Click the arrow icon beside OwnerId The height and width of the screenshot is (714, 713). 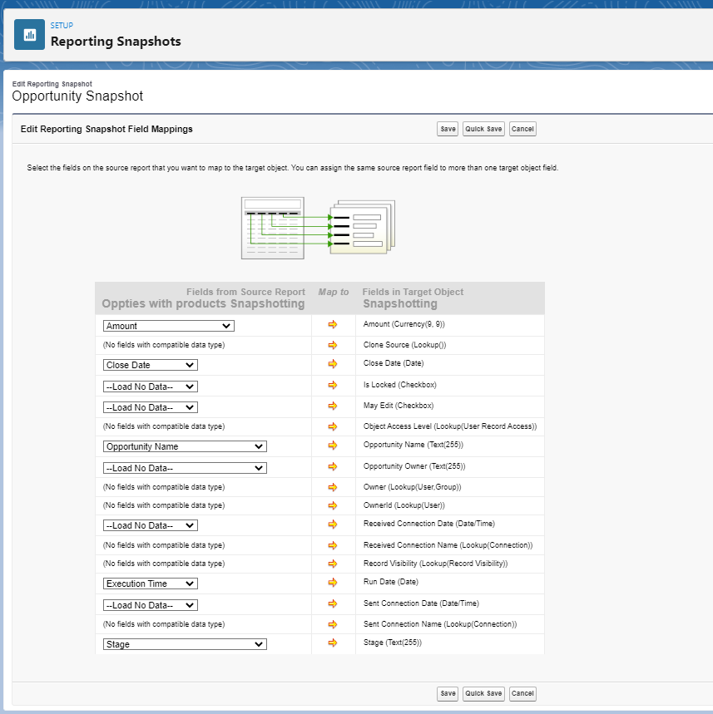tap(333, 505)
